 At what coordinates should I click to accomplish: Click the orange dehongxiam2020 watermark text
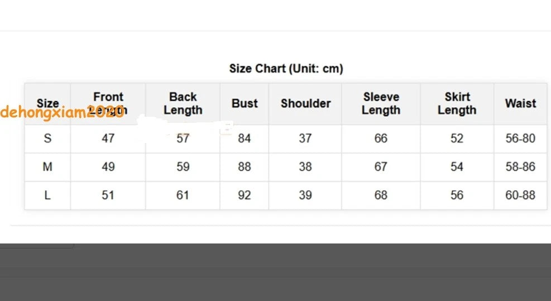click(x=62, y=112)
